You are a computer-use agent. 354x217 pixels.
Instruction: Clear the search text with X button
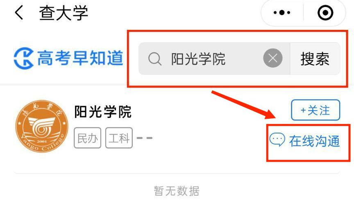click(273, 58)
